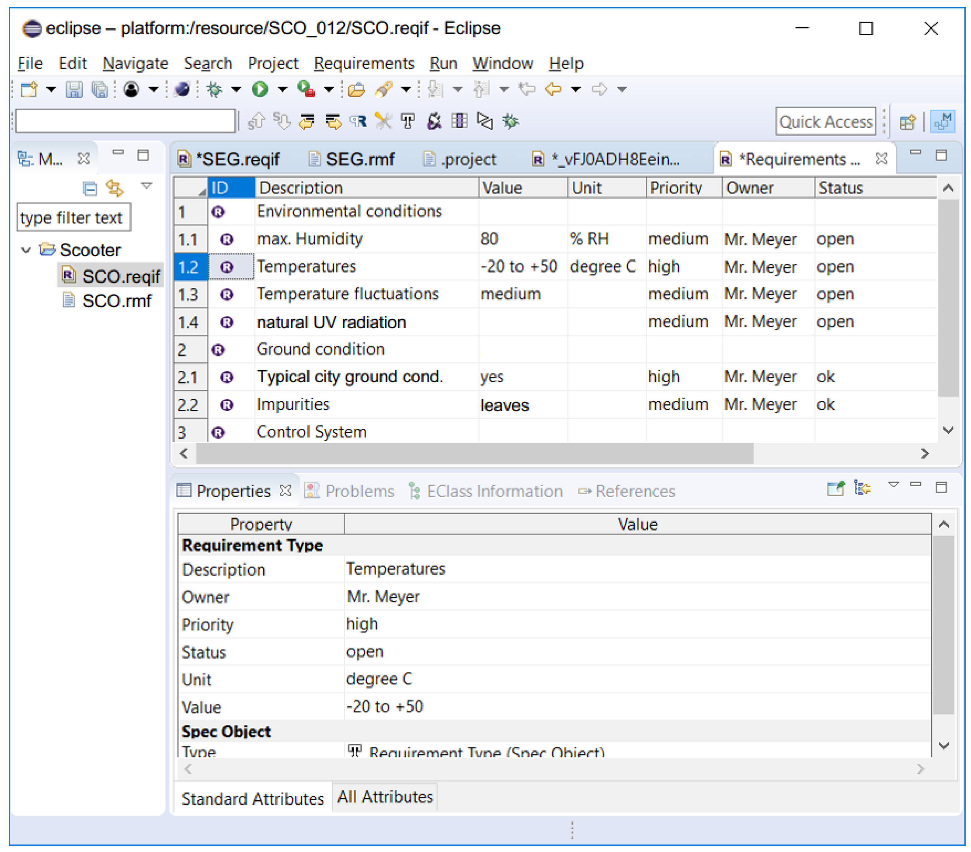The image size is (971, 852).
Task: Open dropdown arrow next to Debug icon
Action: click(x=236, y=89)
